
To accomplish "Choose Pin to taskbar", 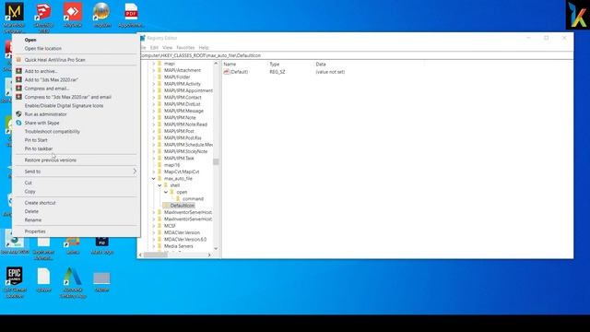I will pyautogui.click(x=39, y=148).
